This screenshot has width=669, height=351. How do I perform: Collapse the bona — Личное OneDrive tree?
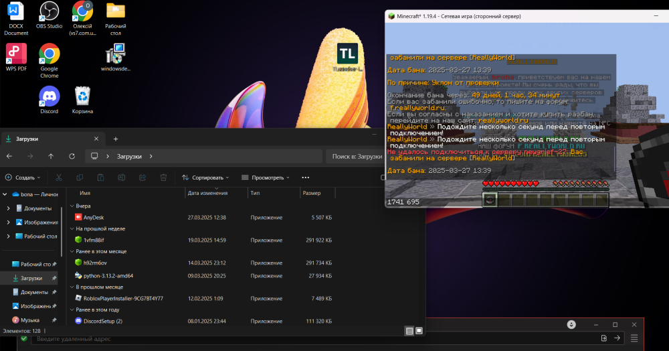5,194
